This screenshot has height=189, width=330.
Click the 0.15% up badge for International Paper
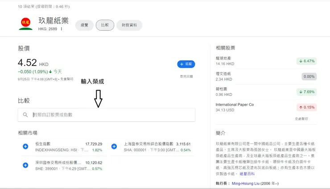click(307, 107)
